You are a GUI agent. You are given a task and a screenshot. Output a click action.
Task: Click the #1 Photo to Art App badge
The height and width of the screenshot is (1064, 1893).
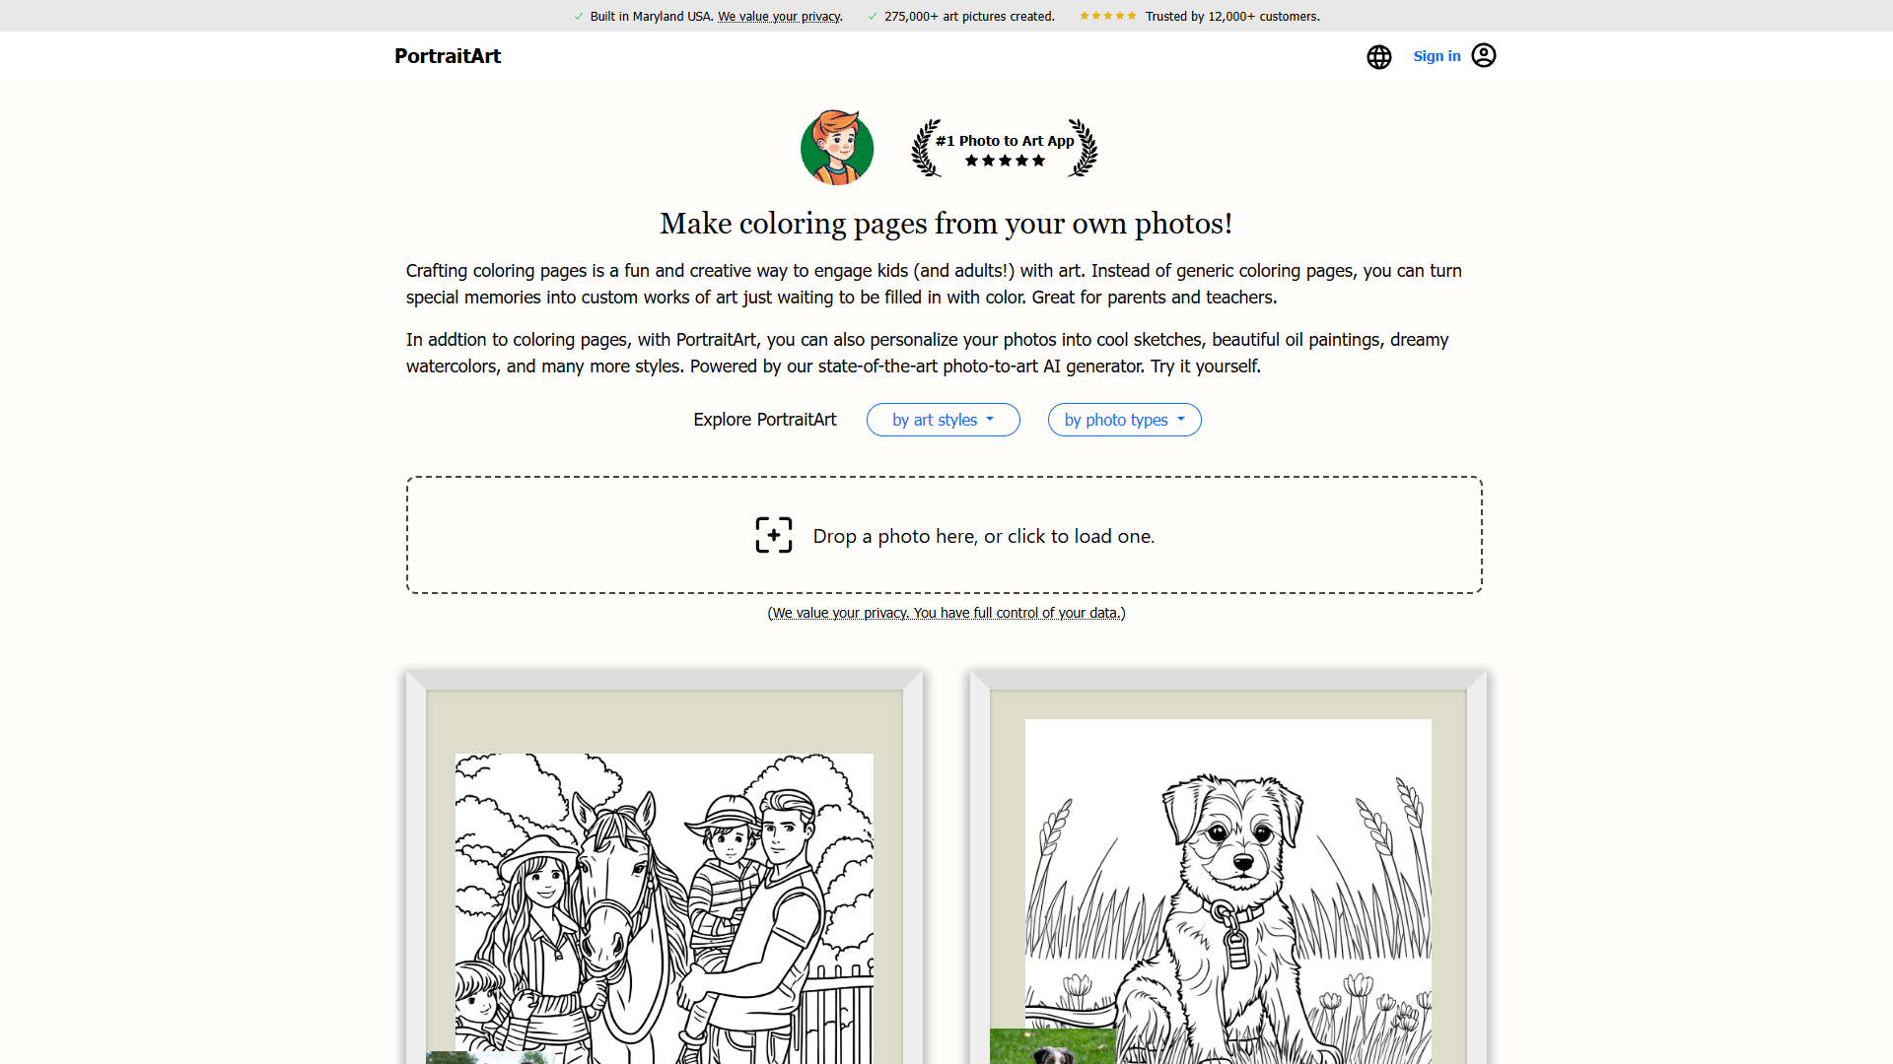tap(1004, 148)
